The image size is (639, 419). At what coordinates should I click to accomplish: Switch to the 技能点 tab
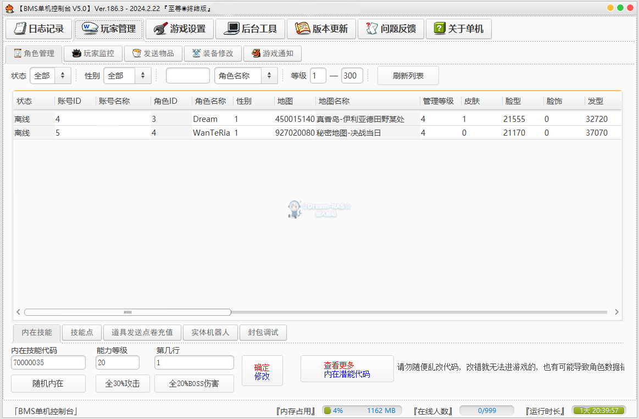point(81,332)
